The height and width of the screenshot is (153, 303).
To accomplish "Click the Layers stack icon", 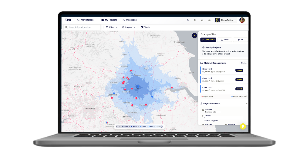I will pos(123,27).
